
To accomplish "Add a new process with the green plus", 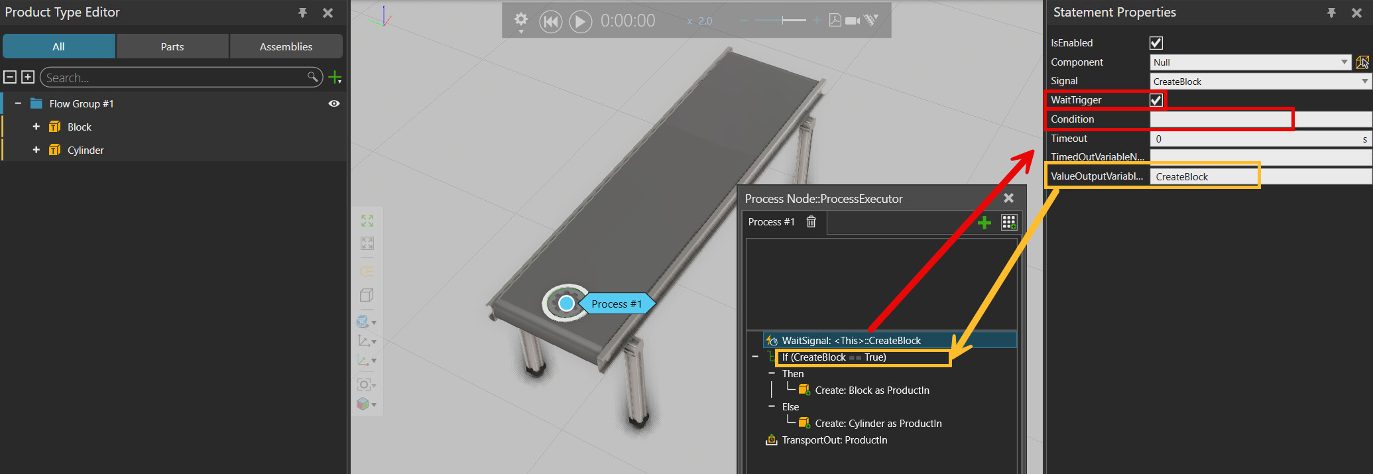I will (985, 223).
